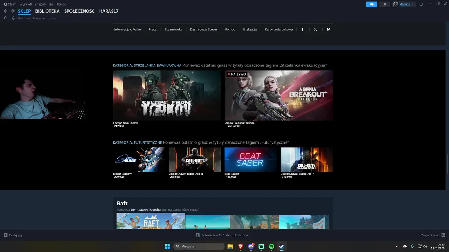Switch to Big Picture mode icon

click(421, 4)
